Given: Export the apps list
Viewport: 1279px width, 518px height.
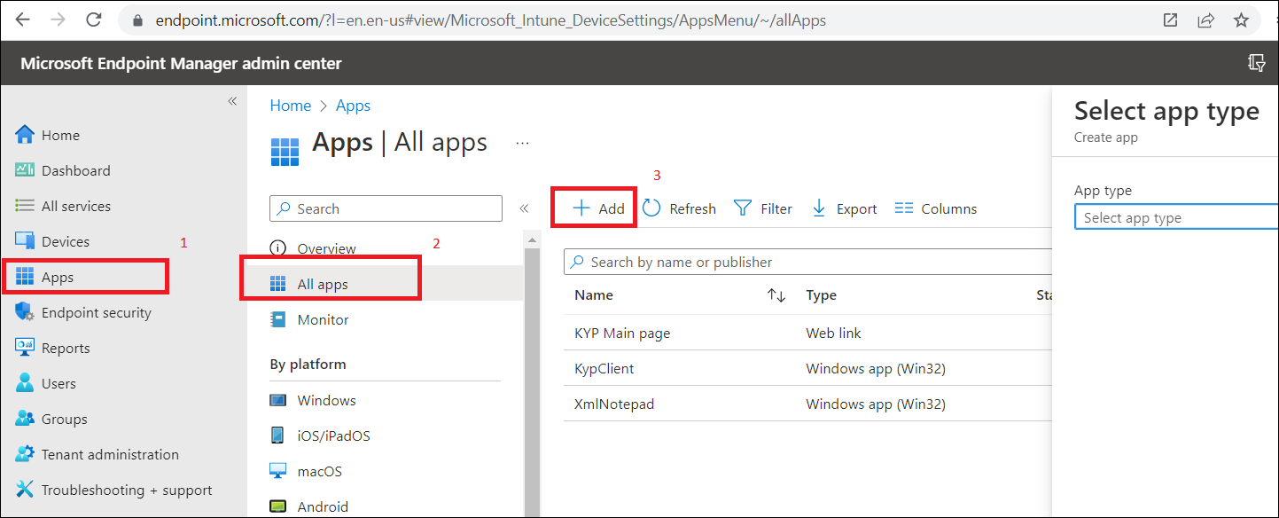Looking at the screenshot, I should coord(845,208).
